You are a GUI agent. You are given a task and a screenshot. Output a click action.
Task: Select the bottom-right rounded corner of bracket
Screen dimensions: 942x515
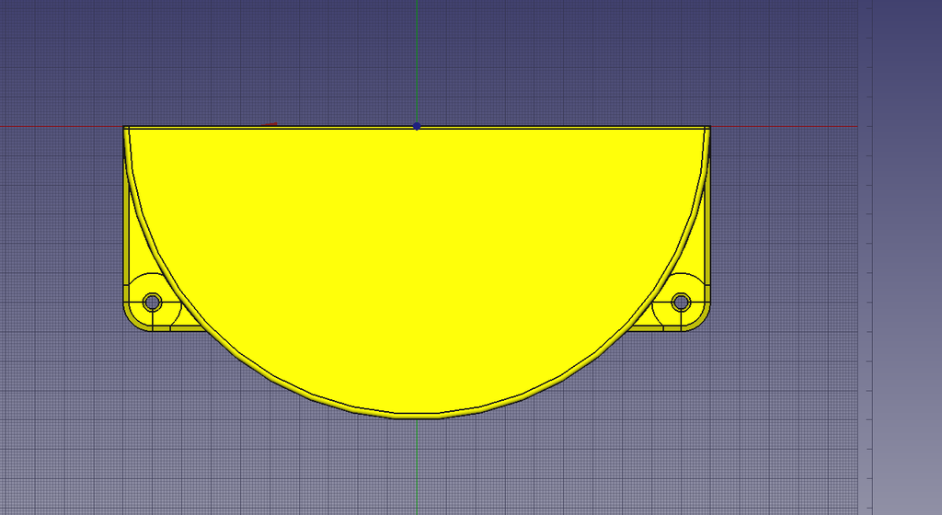(700, 321)
